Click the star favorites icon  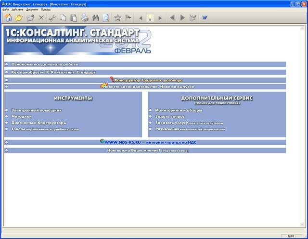(x=117, y=18)
